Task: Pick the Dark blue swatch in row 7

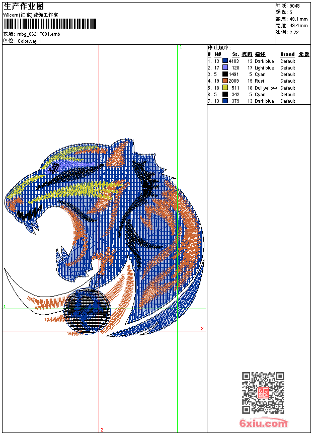Action: (225, 101)
